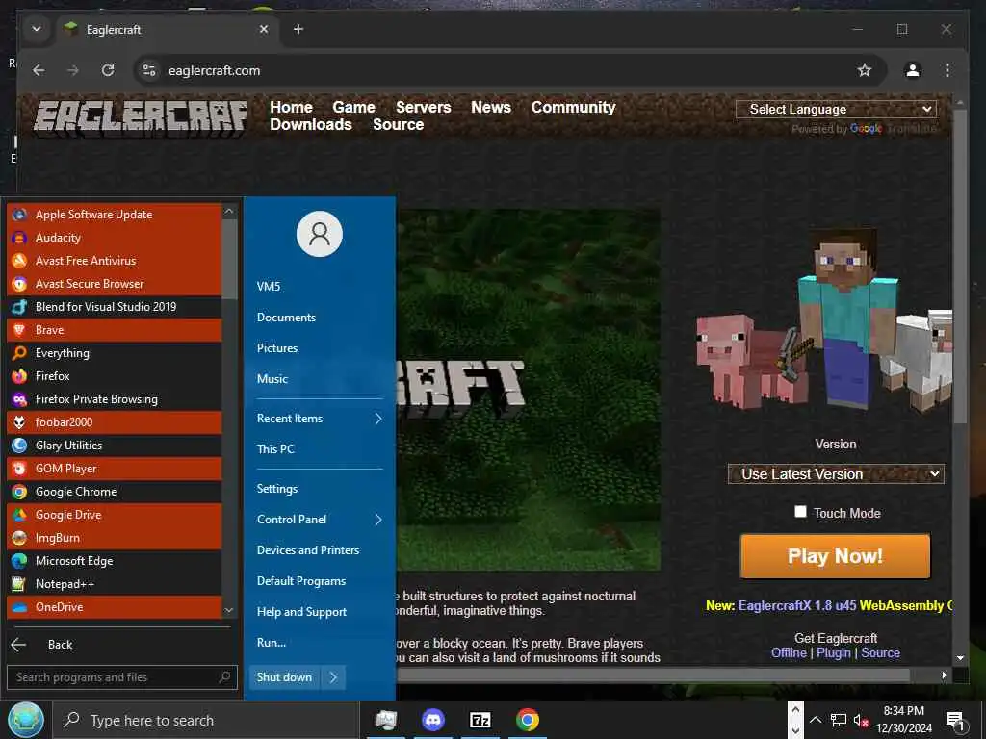Screen dimensions: 986x739
Task: Launch Firefox from the program list
Action: click(x=114, y=376)
